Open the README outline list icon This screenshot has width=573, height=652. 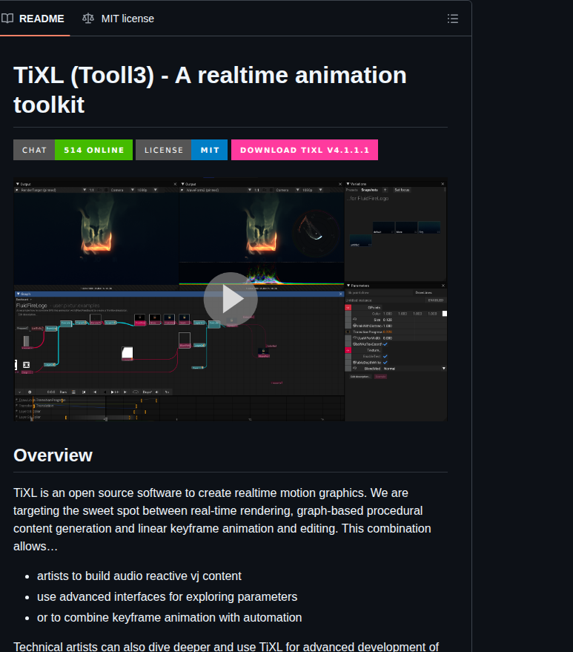[453, 19]
